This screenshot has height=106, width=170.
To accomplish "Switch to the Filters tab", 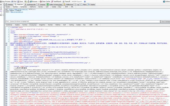I will pos(83,5).
